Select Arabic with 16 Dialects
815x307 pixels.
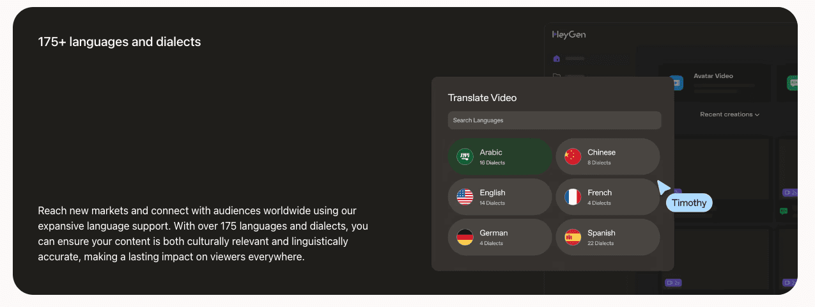pos(500,157)
